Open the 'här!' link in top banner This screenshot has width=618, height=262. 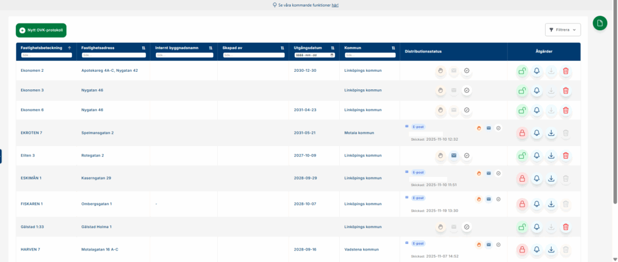pos(335,5)
